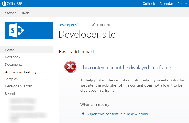Click the pencil icon beside EDIT LINKS

click(x=93, y=25)
